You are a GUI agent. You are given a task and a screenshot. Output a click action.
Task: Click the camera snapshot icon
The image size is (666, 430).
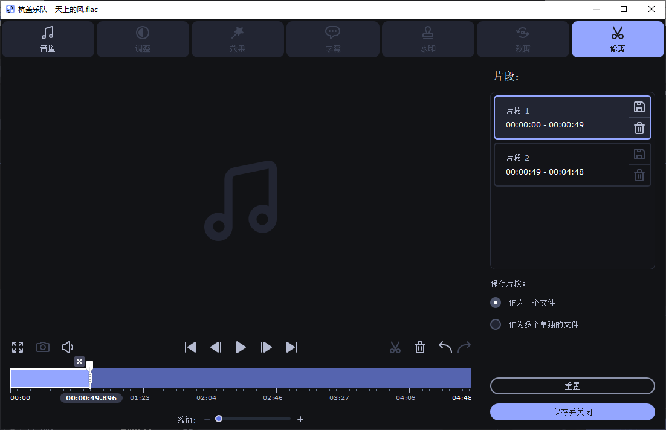point(42,347)
